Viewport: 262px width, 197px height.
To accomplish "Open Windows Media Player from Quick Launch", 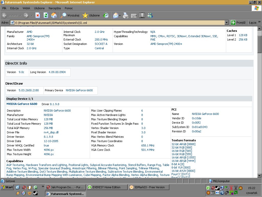I will [24, 193].
